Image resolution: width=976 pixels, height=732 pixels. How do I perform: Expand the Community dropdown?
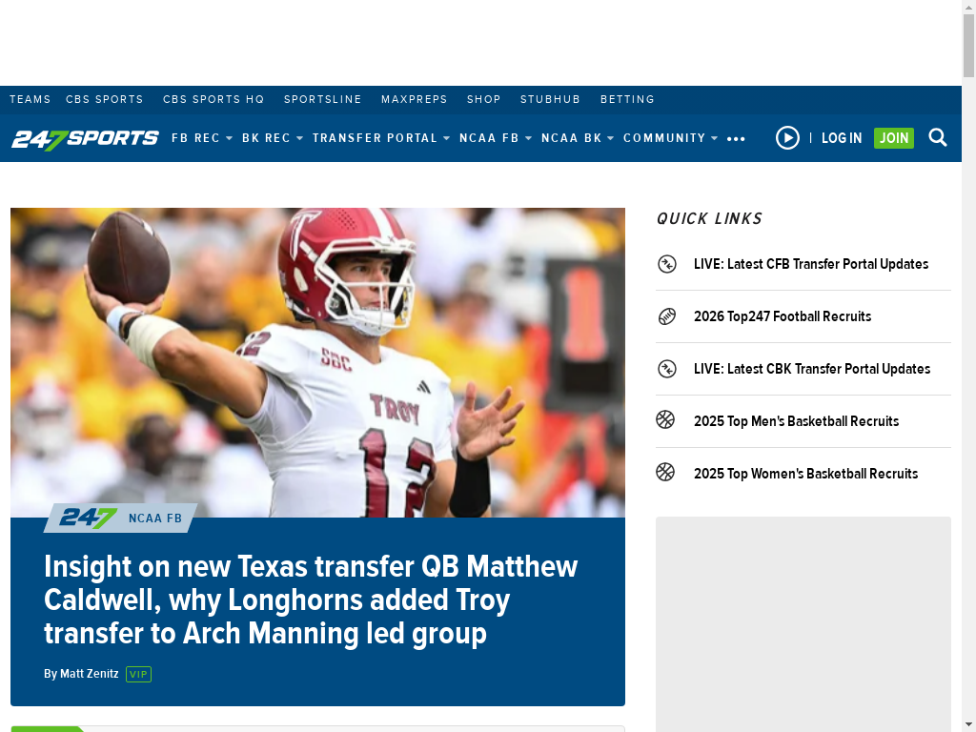point(670,138)
